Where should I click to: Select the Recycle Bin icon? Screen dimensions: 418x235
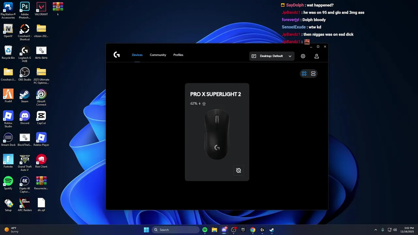(x=8, y=53)
